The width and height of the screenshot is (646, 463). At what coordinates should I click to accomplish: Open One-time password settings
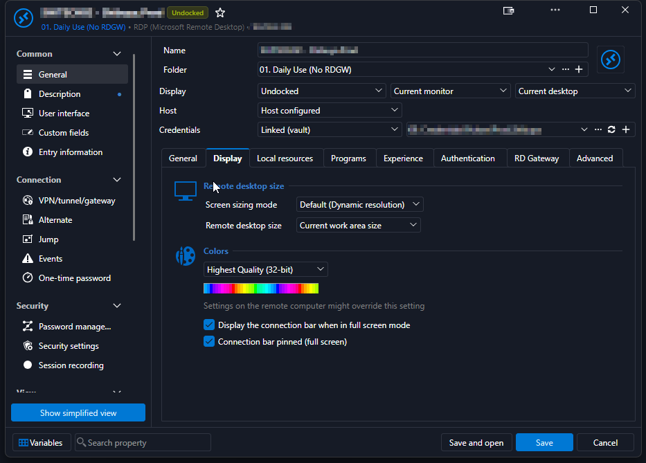(x=72, y=278)
